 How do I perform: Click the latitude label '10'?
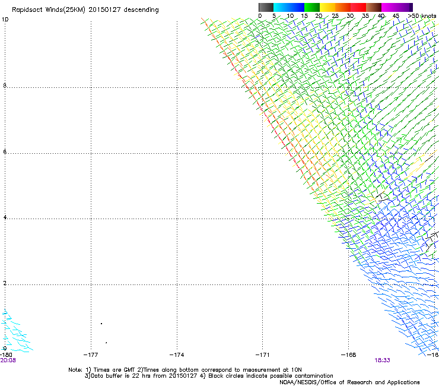(5, 20)
